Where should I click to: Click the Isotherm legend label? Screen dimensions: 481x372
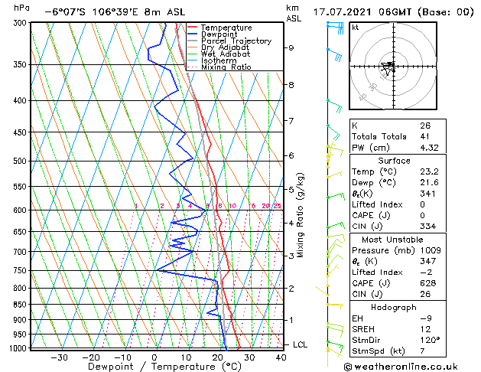tap(219, 60)
